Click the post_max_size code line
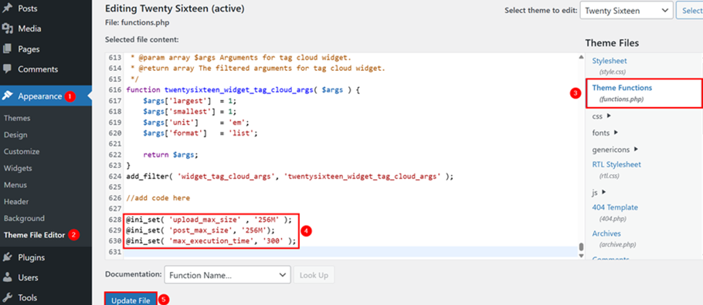703x305 pixels. click(200, 230)
